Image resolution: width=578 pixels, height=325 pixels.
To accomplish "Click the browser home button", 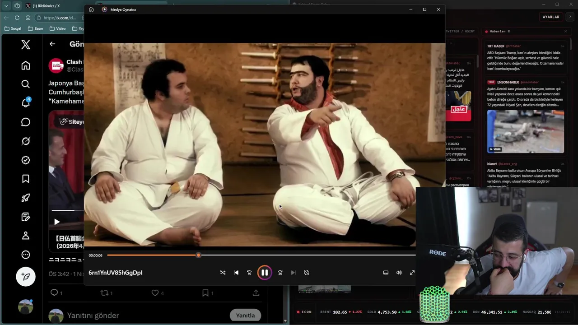I will point(28,18).
